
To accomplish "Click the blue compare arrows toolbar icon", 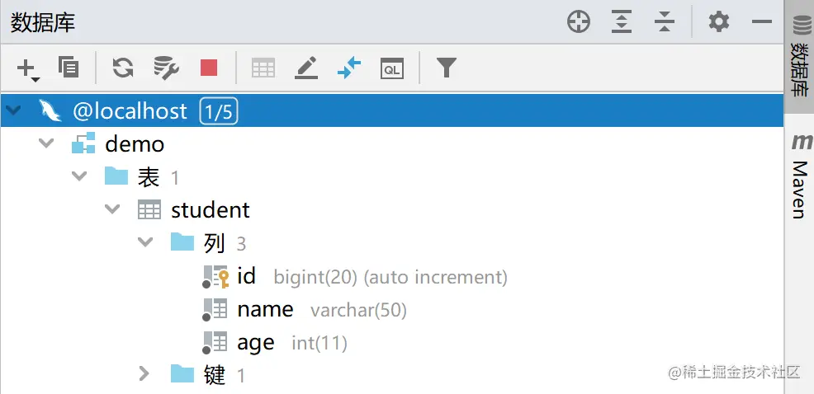I will coord(349,68).
